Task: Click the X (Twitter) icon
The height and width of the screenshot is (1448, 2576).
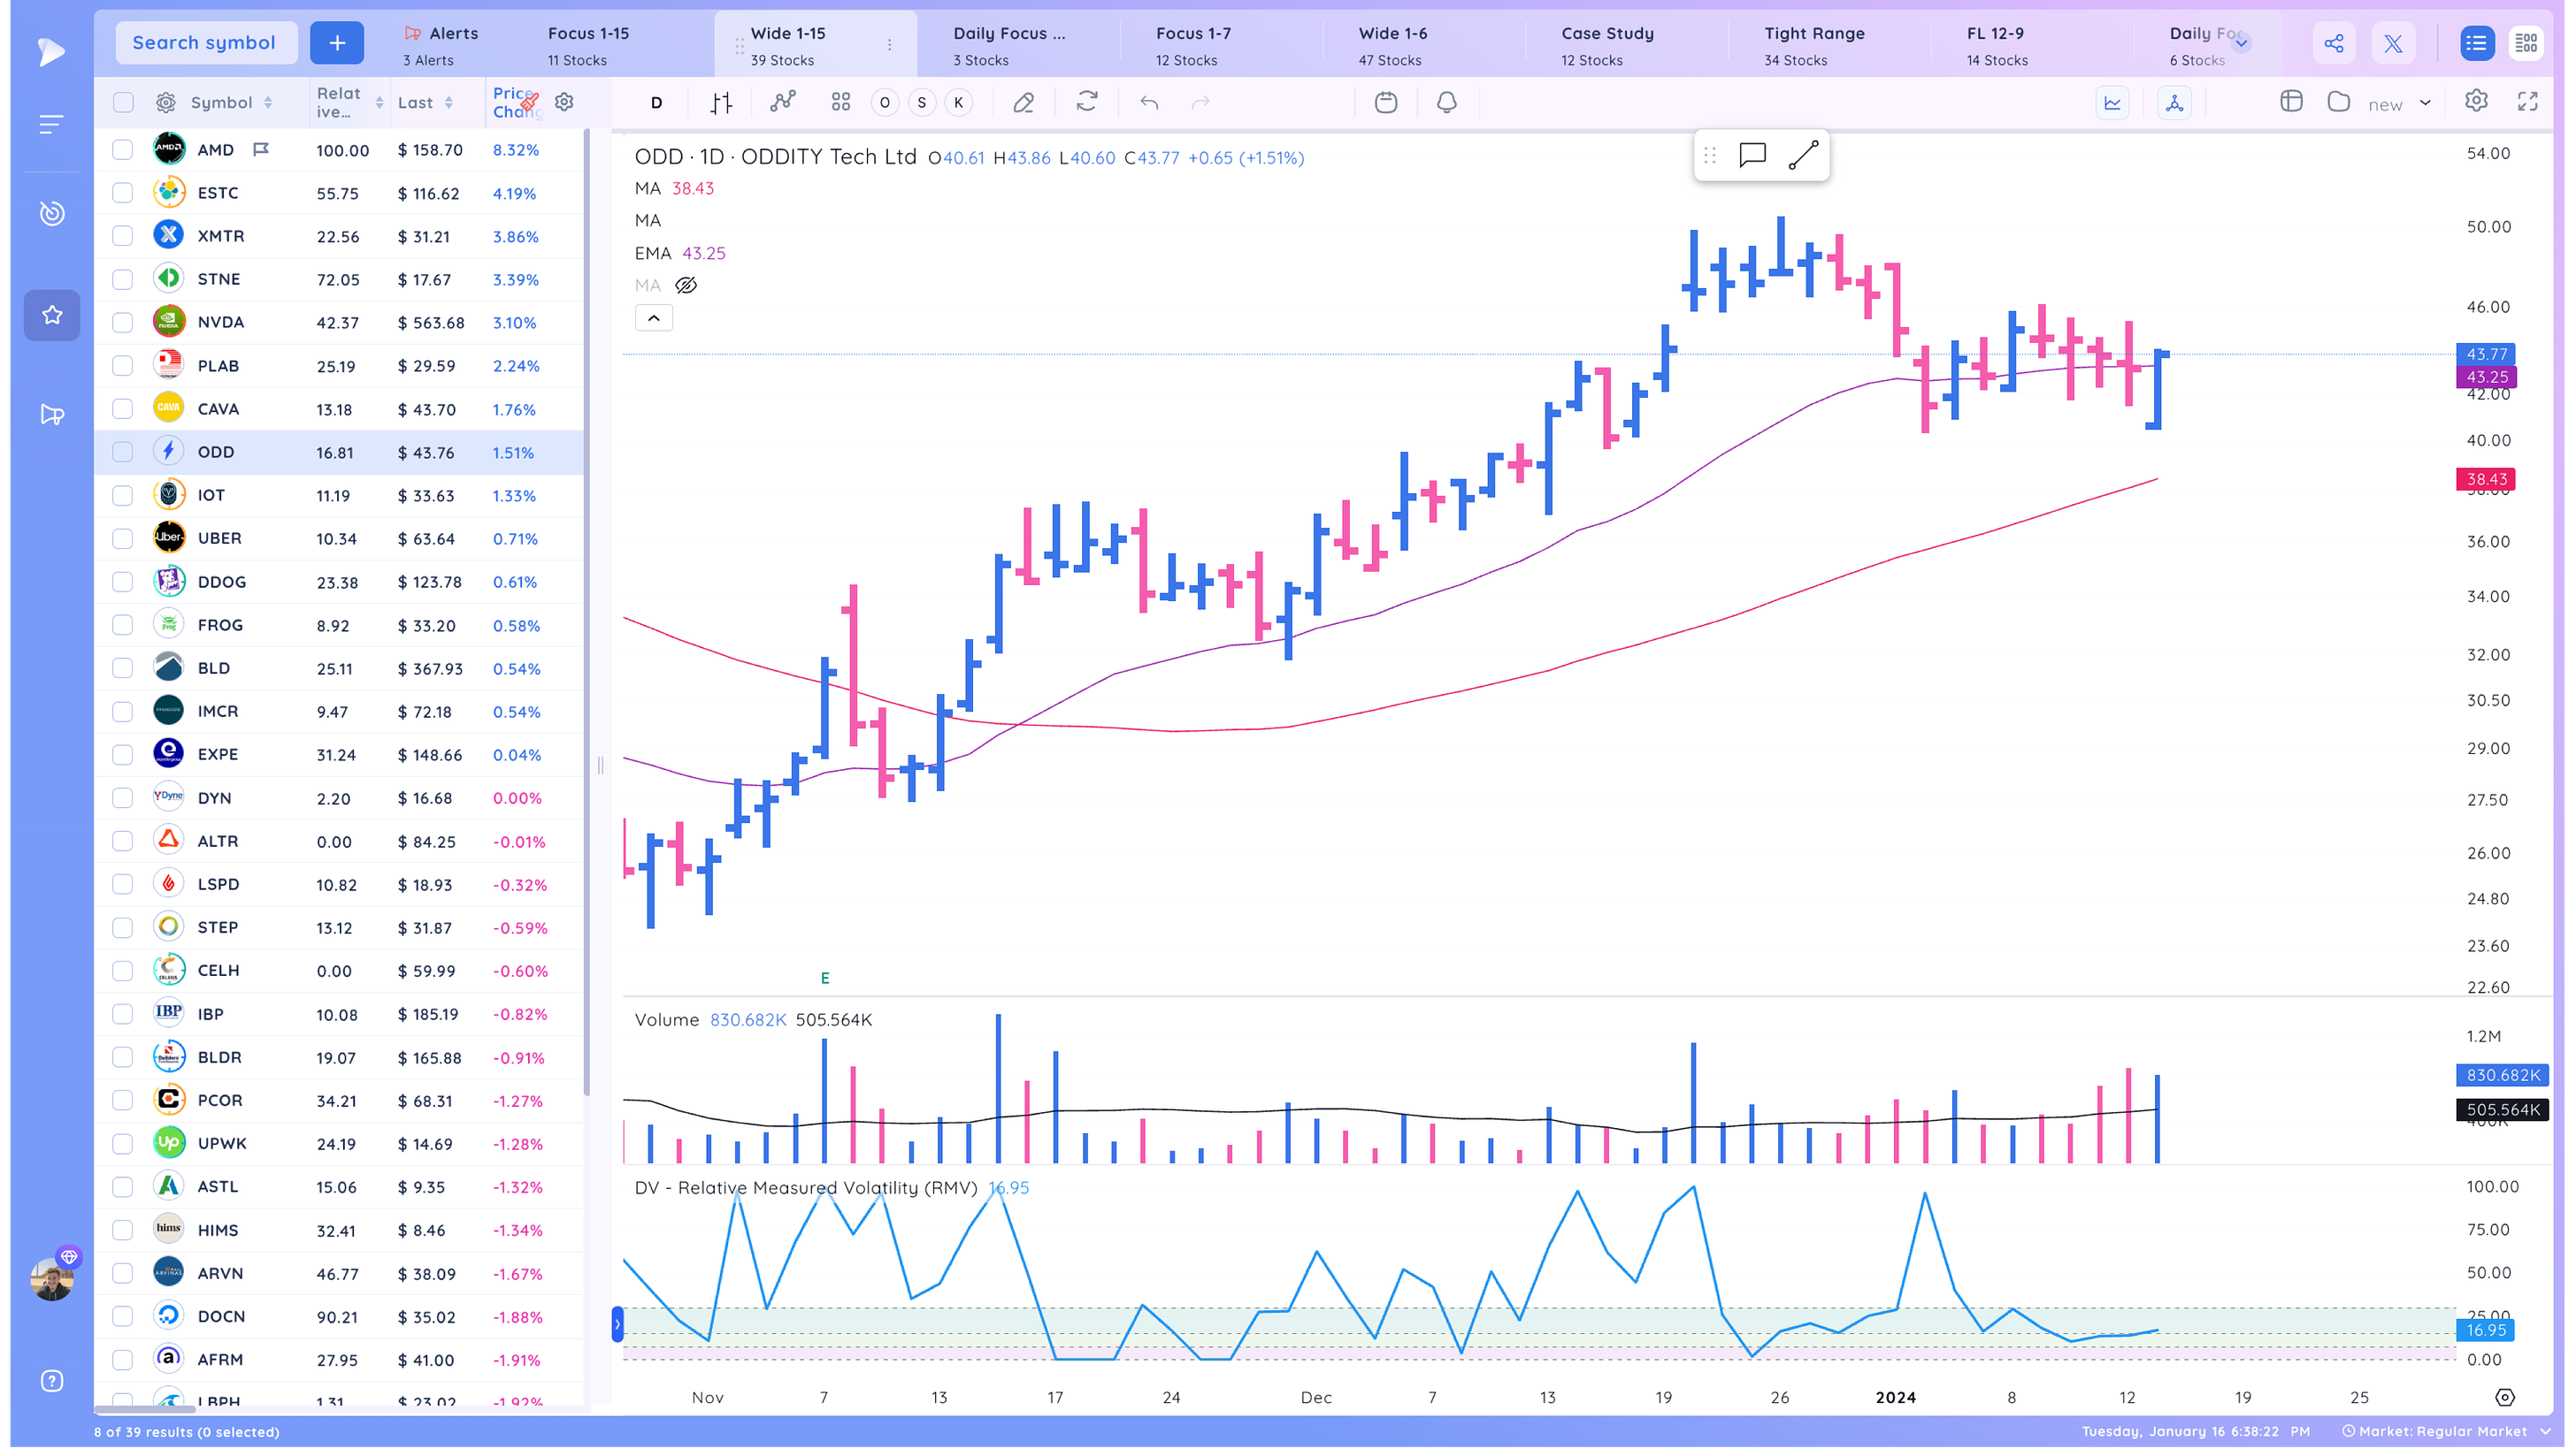Action: (x=2393, y=43)
